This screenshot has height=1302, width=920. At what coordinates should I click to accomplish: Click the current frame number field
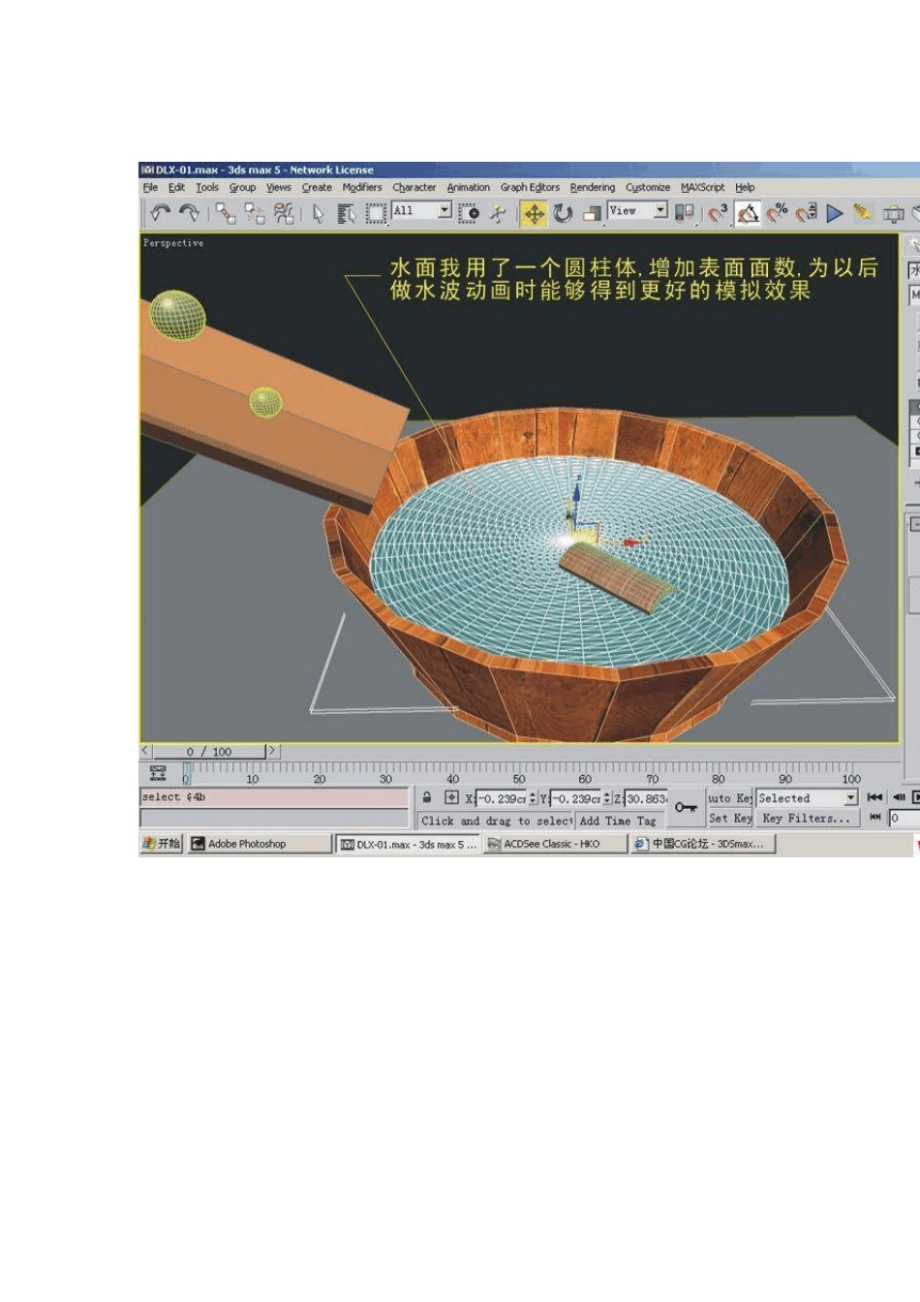(x=905, y=818)
